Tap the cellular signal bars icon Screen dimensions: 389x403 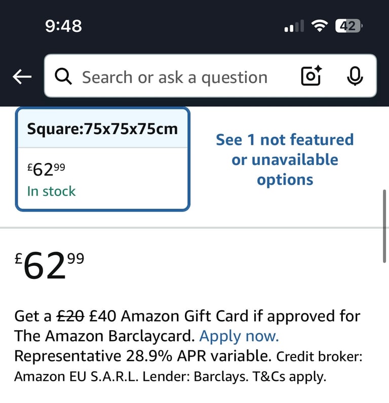pos(294,26)
